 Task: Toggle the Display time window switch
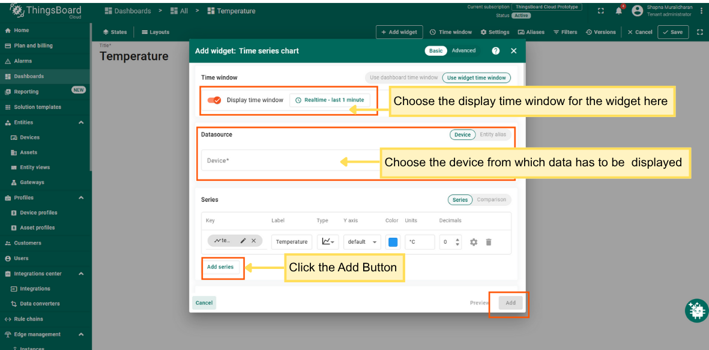click(x=214, y=100)
